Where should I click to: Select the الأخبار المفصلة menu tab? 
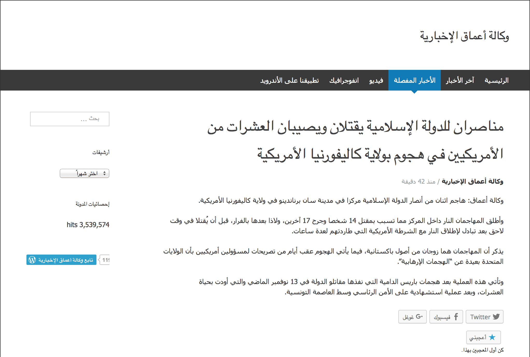pyautogui.click(x=414, y=80)
